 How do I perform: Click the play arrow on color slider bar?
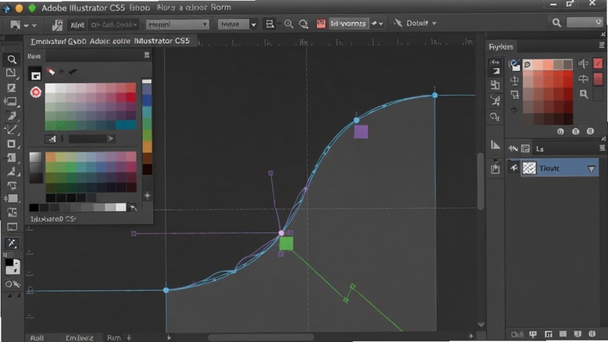click(x=110, y=138)
